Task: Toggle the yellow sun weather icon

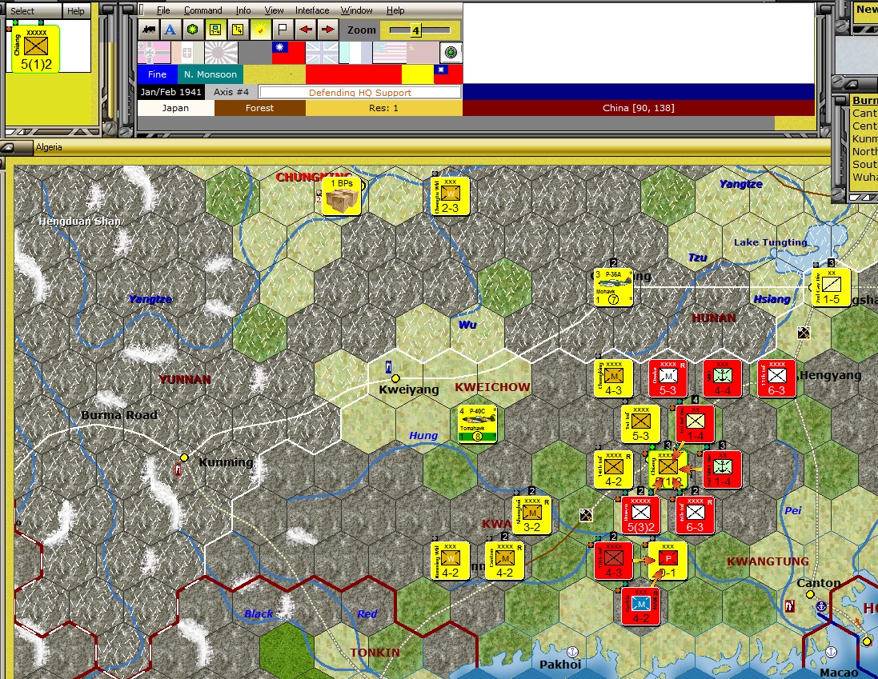Action: (x=260, y=30)
